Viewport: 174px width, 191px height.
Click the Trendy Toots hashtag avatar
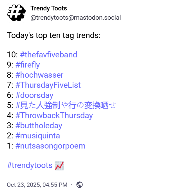click(17, 13)
